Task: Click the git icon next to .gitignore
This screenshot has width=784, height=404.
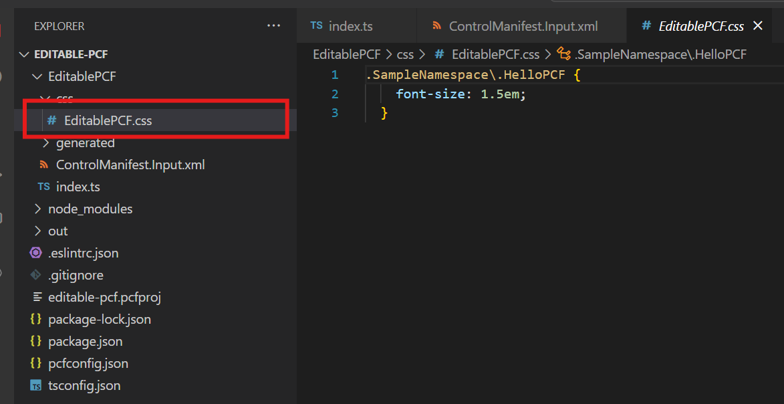Action: pyautogui.click(x=36, y=275)
